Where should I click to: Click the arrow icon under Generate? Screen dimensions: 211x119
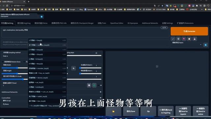pos(173,39)
